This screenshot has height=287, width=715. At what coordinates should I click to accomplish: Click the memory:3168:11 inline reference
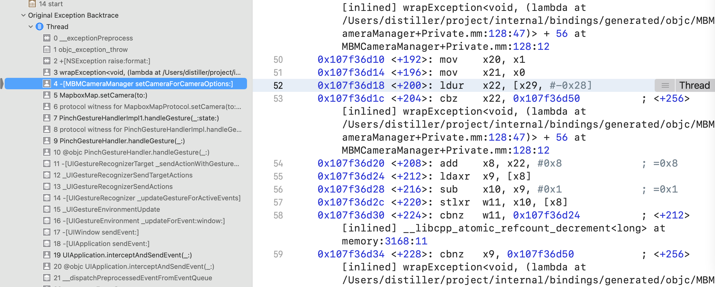tap(385, 241)
